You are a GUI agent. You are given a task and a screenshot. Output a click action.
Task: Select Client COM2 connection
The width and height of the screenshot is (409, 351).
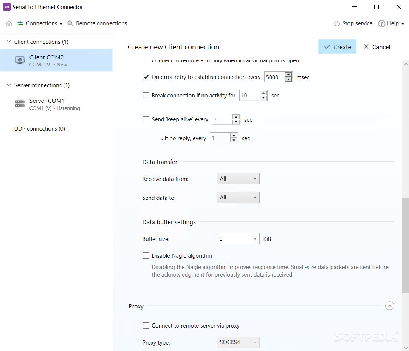pos(56,60)
